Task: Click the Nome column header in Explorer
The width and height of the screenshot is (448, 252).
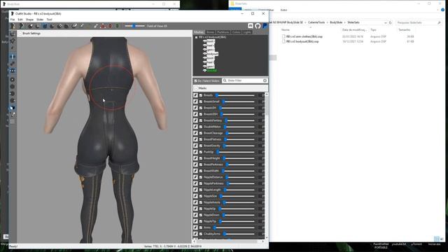Action: pos(285,30)
